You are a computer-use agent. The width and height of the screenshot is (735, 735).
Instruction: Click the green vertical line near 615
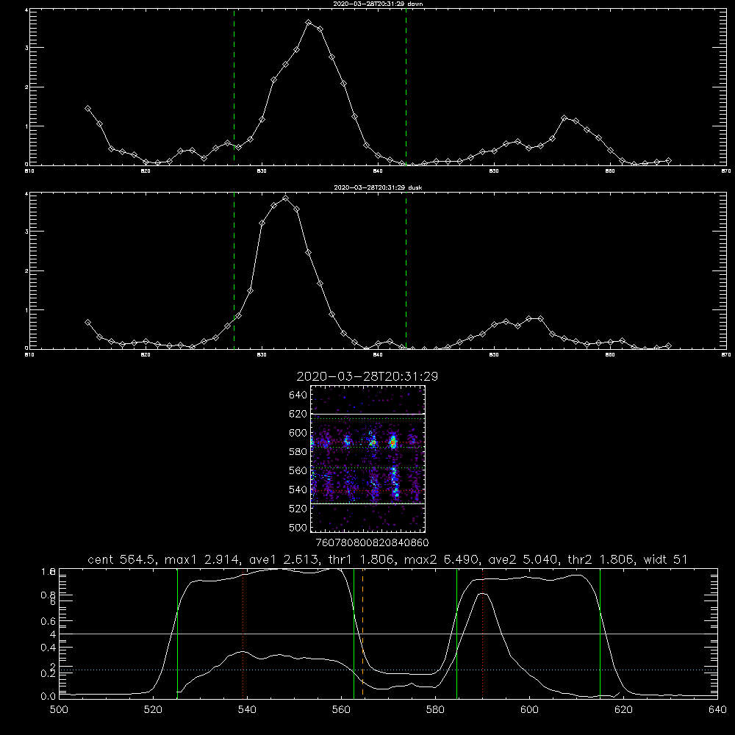600,634
